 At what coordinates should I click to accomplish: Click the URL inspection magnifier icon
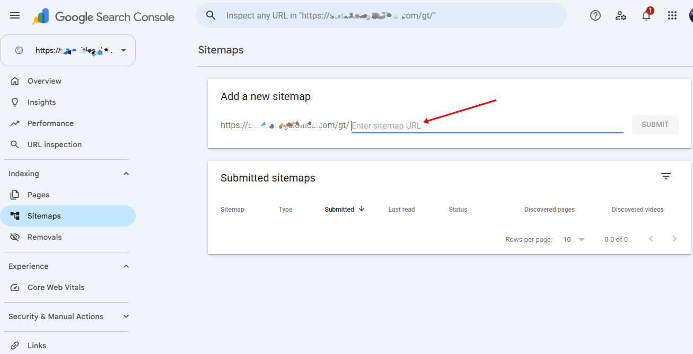[15, 144]
